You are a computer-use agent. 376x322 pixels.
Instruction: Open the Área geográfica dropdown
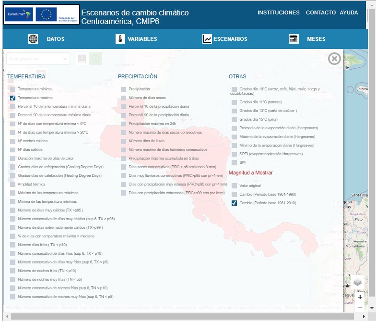37,59
